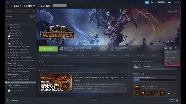Click the favorite star icon
This screenshot has height=104, width=186.
[176, 48]
